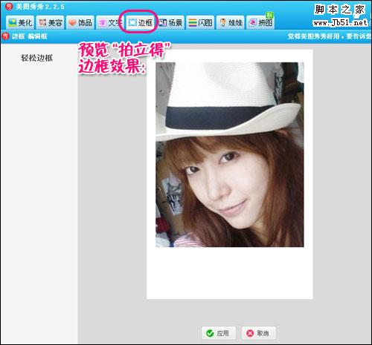Open the 拼图 tab
The width and height of the screenshot is (372, 345).
(260, 23)
